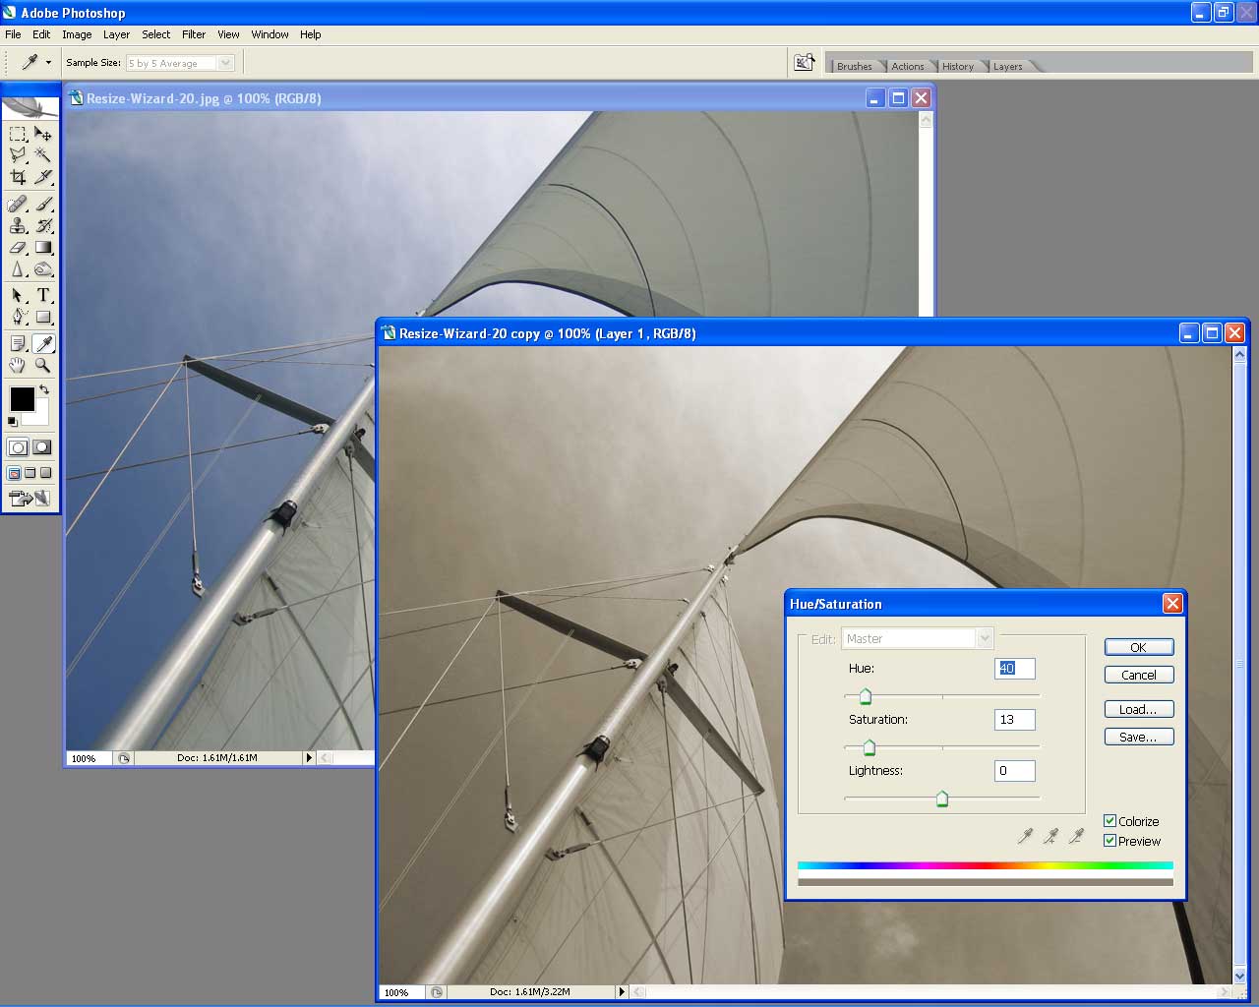Click the Saturation slider handle
Screen dimensions: 1259x1007
[x=869, y=748]
